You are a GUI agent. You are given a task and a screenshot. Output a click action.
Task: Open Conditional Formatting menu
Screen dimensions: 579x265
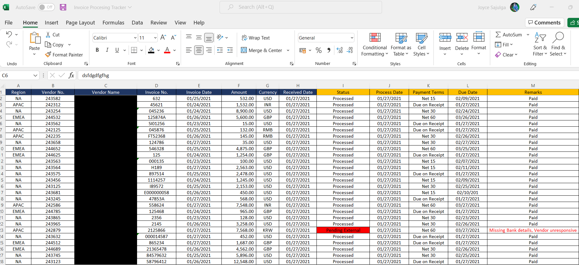(x=374, y=45)
